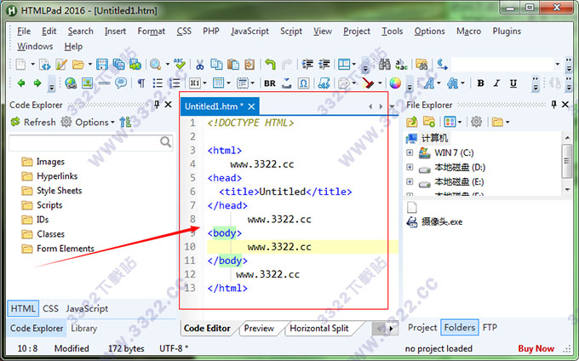The height and width of the screenshot is (361, 579).
Task: Go forward with the green right arrow
Action: [x=37, y=83]
